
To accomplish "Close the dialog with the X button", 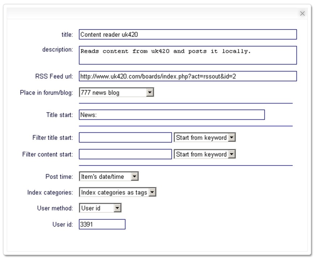I will [x=302, y=13].
